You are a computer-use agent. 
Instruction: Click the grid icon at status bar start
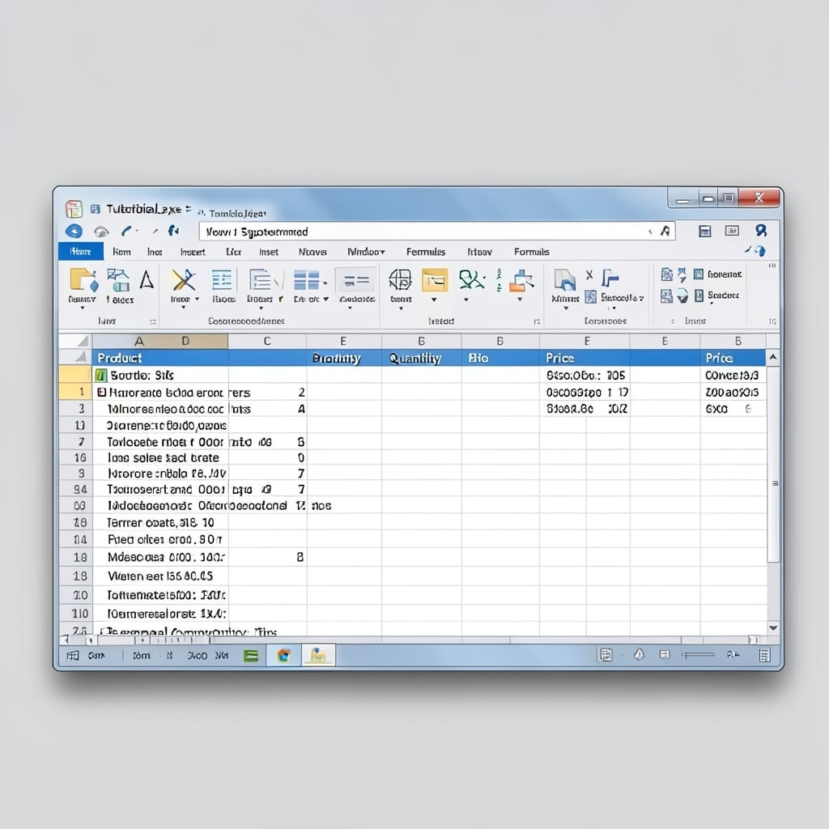[x=72, y=656]
